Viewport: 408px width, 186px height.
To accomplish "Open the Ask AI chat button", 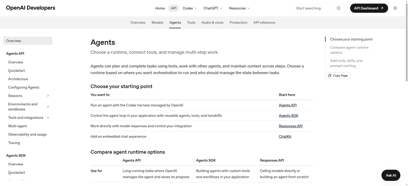I will pos(390,175).
